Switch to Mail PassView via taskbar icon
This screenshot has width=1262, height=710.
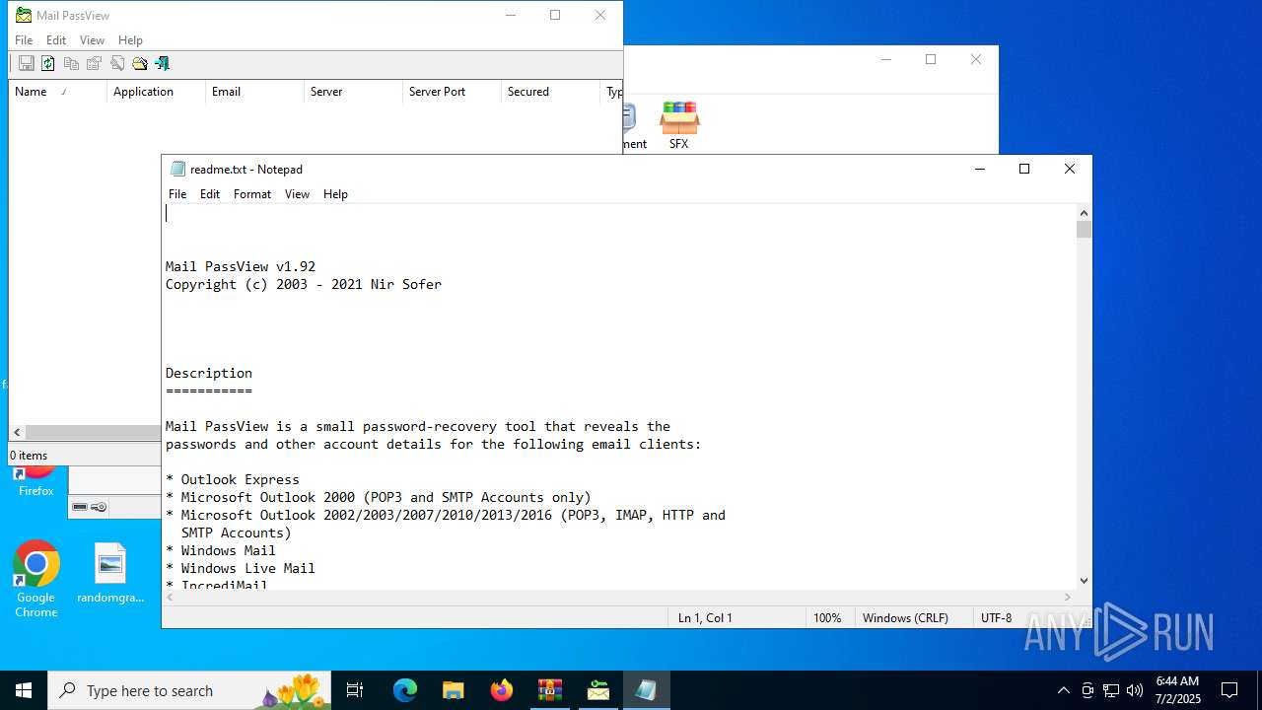coord(598,690)
